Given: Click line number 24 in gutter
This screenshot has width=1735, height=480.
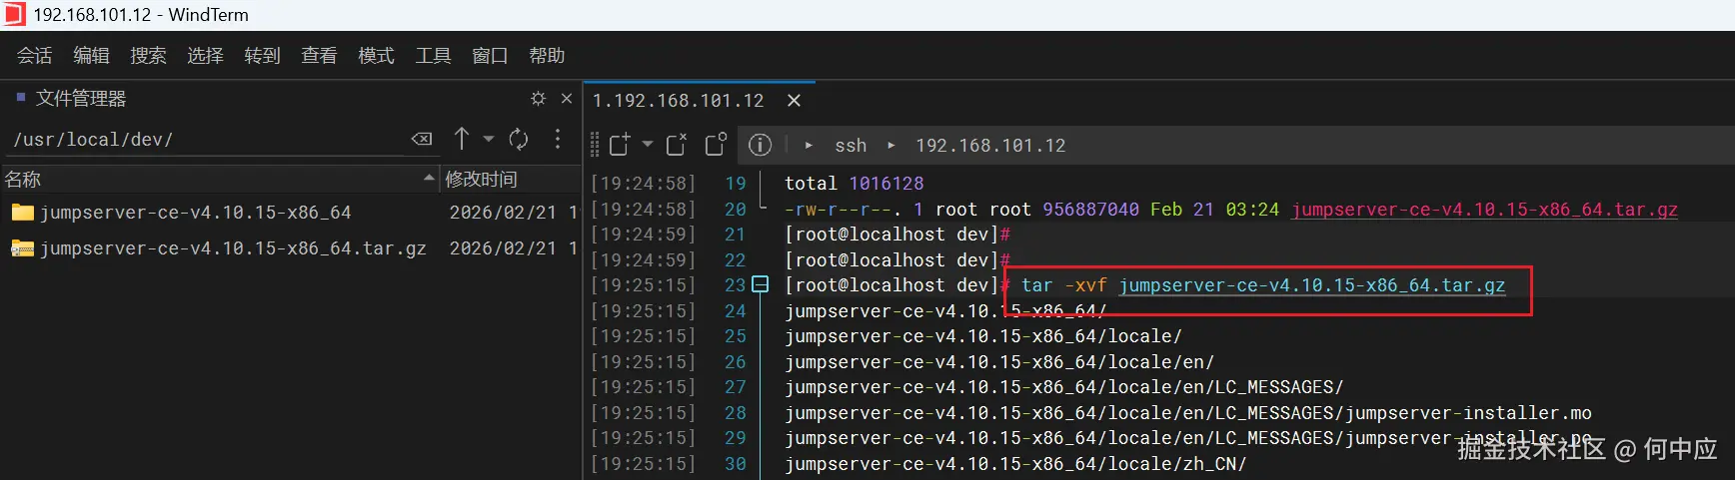Looking at the screenshot, I should [736, 311].
